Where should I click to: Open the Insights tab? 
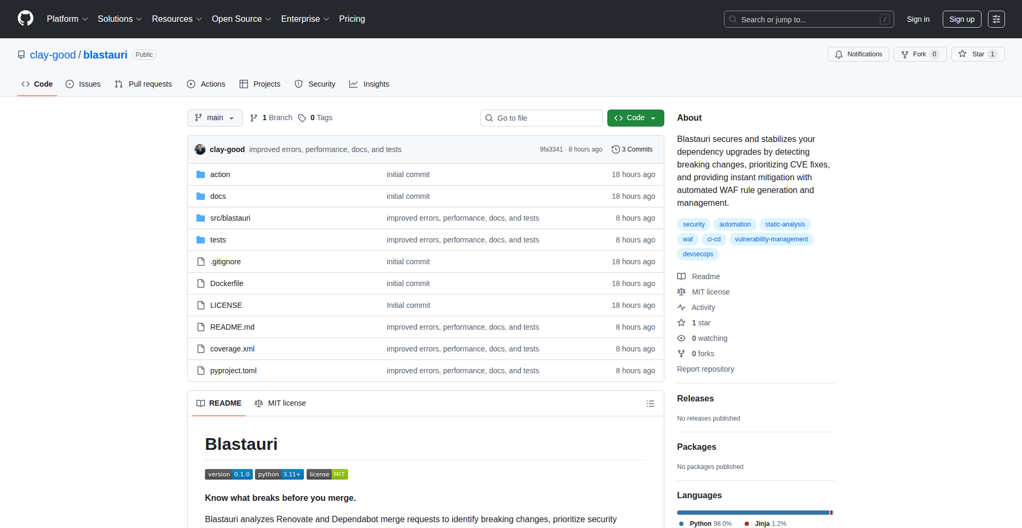click(x=369, y=84)
